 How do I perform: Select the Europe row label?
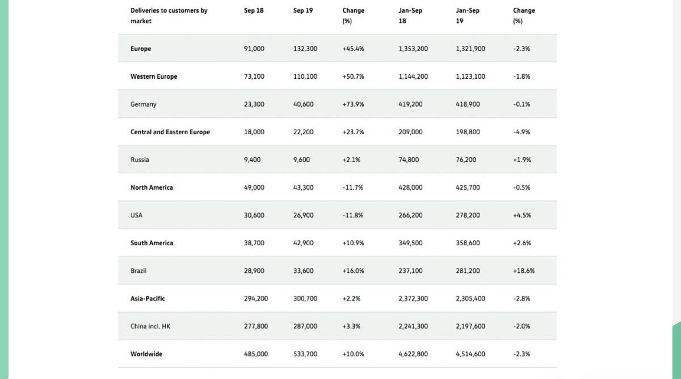click(141, 49)
